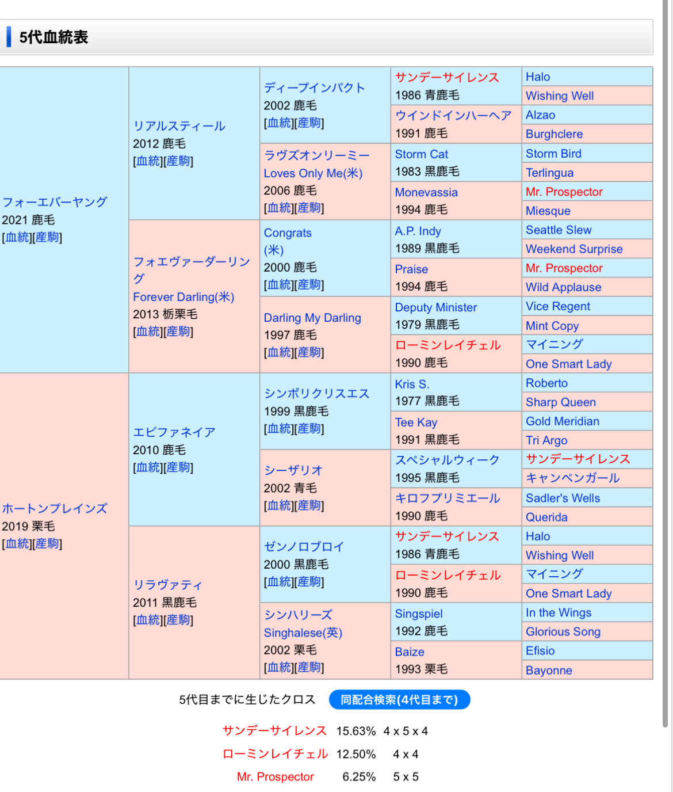Click 産駒 link under ディープインパクト
Image resolution: width=673 pixels, height=792 pixels.
(x=309, y=123)
